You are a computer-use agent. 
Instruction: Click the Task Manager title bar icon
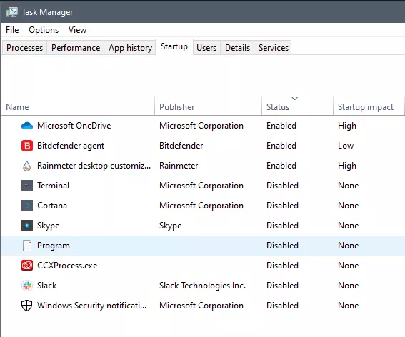(11, 12)
